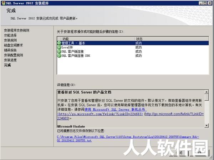
Task: Click the SQL Server setup title bar icon
Action: click(3, 3)
